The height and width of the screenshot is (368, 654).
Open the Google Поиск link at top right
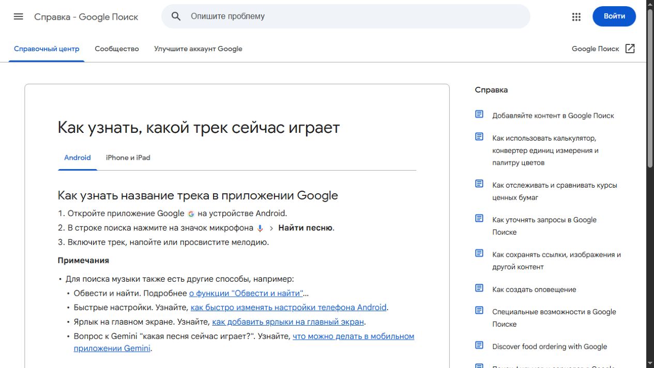(595, 49)
